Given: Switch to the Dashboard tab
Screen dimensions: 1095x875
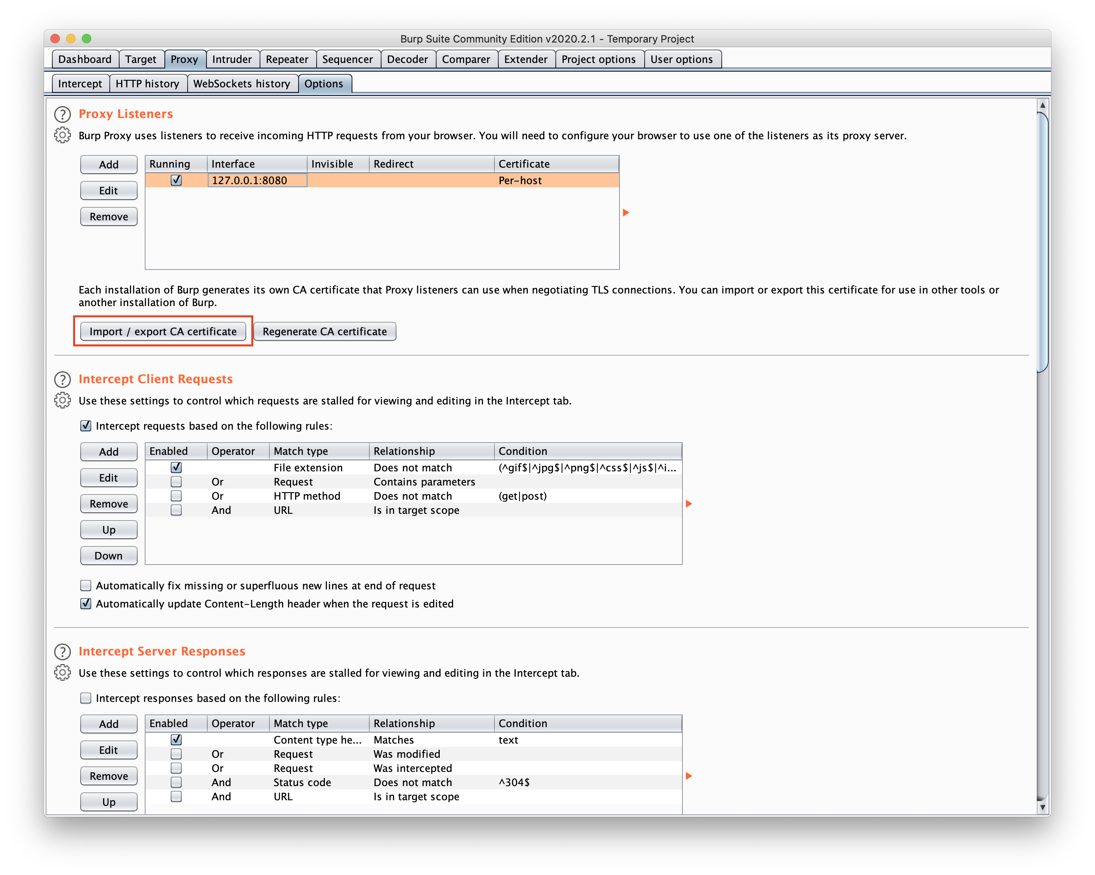Looking at the screenshot, I should pyautogui.click(x=85, y=59).
